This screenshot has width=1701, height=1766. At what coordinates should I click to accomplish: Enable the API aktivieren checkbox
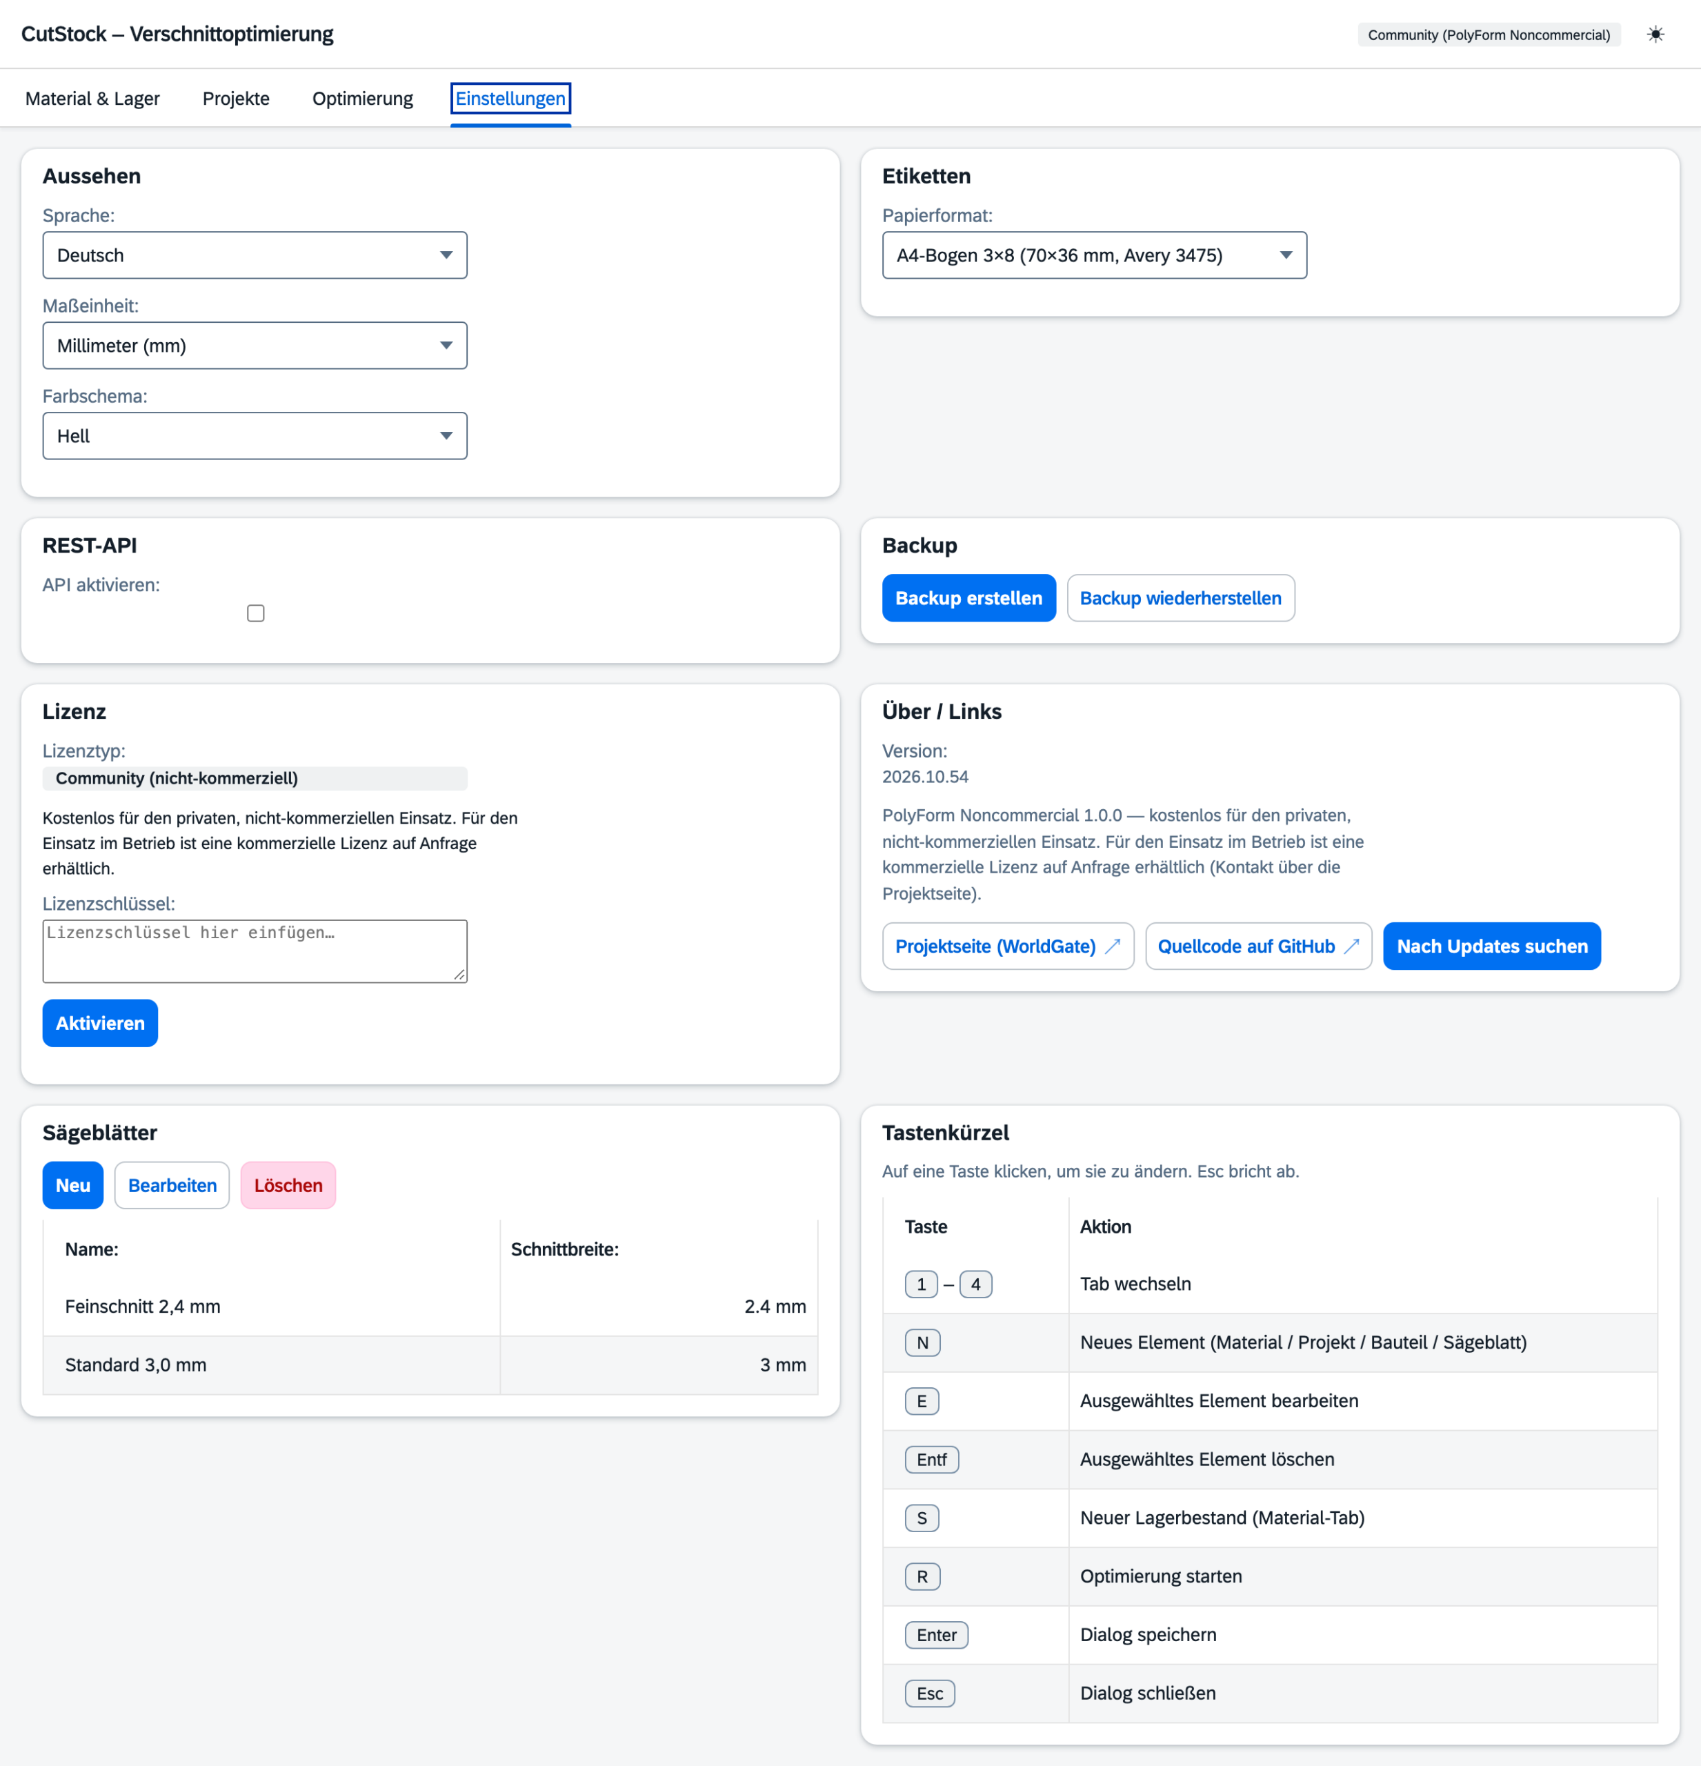[256, 613]
